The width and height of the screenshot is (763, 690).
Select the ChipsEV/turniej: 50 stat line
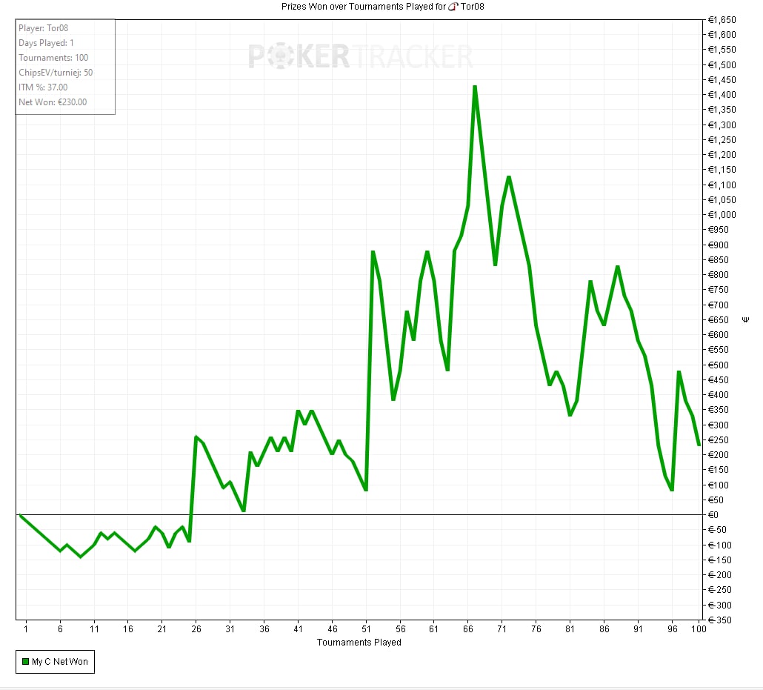point(56,73)
